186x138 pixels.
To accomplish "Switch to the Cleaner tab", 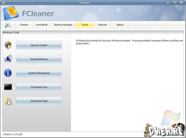I will pyautogui.click(x=24, y=25).
